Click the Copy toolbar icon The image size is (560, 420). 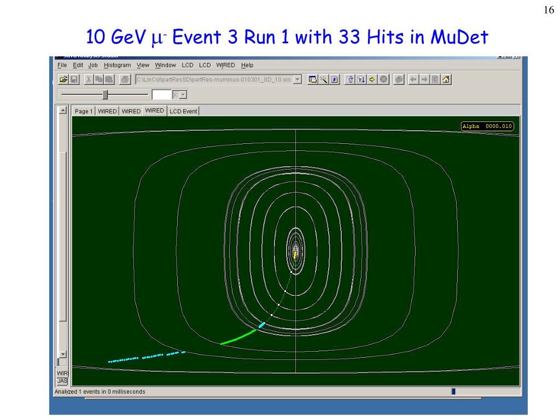tap(98, 79)
